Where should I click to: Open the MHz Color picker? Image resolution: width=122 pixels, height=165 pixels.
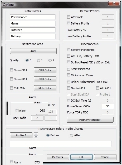(45, 88)
